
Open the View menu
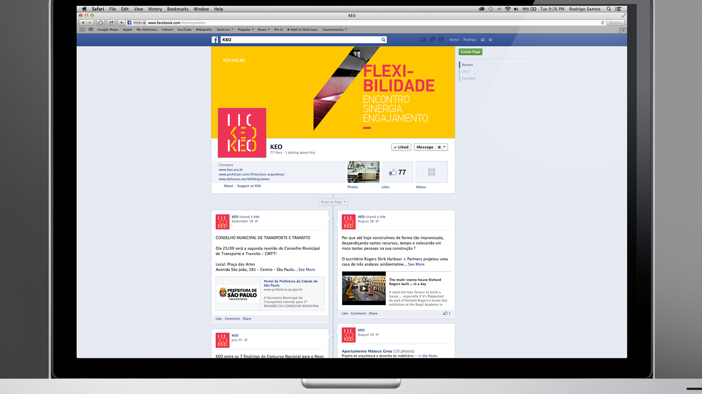point(138,9)
